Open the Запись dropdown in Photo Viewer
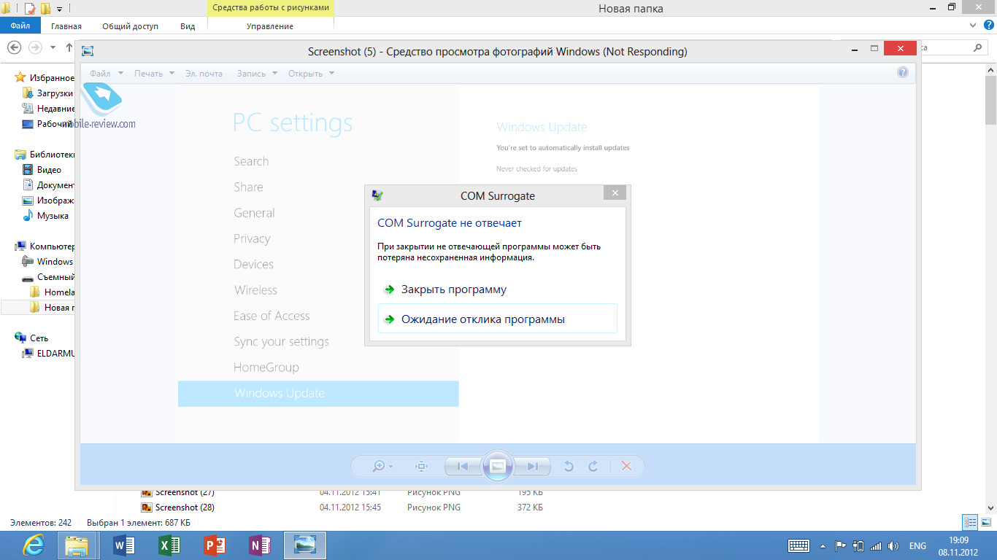The height and width of the screenshot is (560, 997). tap(257, 73)
